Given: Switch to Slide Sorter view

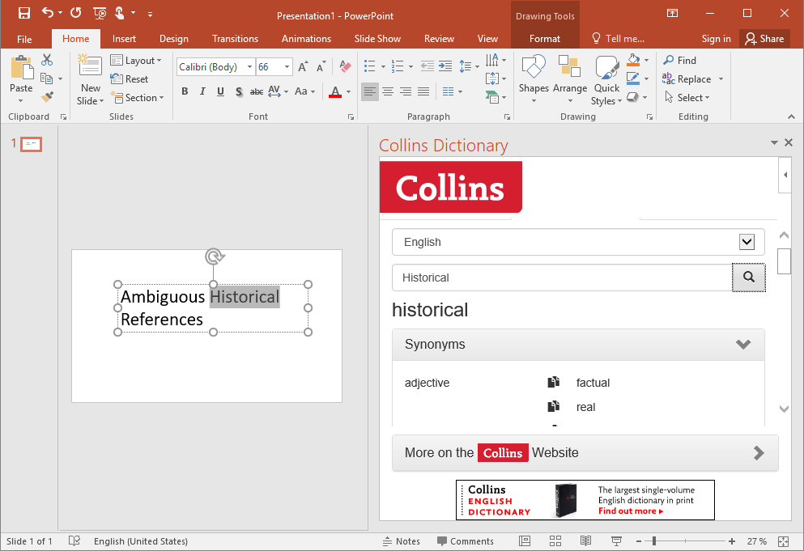Looking at the screenshot, I should [x=555, y=541].
